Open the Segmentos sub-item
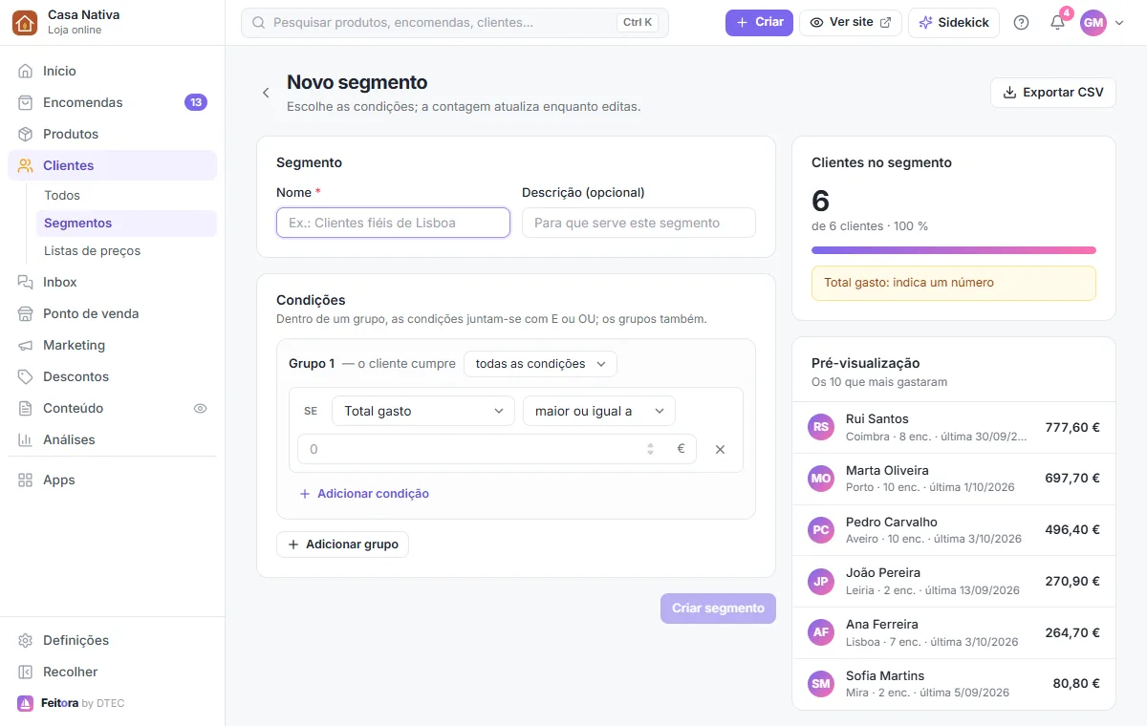 [126, 223]
